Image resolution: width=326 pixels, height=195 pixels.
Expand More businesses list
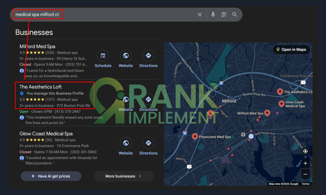124,176
